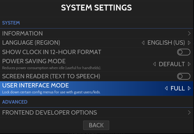
Task: Click chevron on Frontend Developer Options row
Action: [189, 112]
